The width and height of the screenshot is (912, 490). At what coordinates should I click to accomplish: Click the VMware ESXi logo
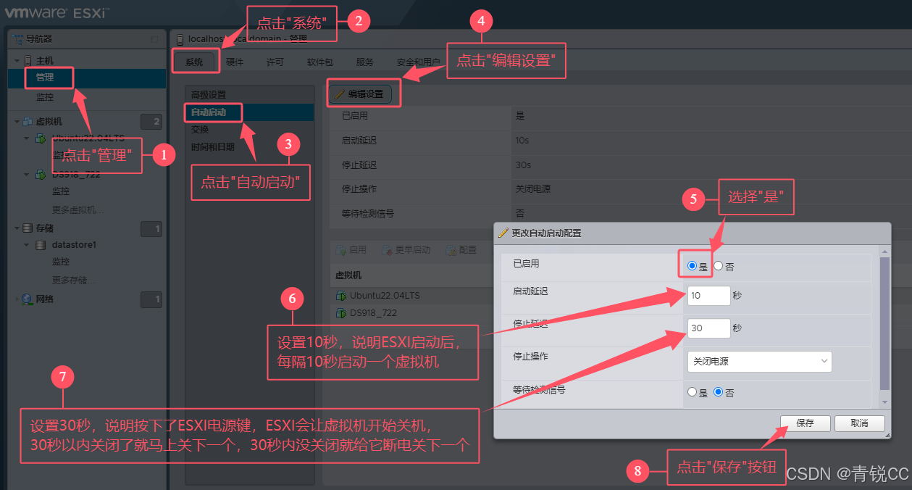(x=58, y=12)
